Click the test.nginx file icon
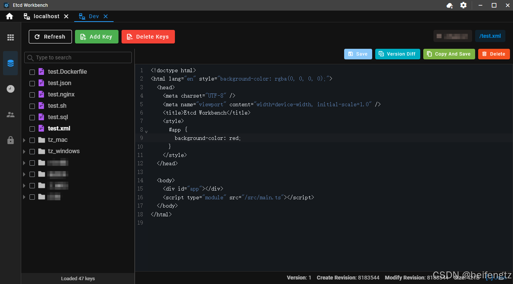513x284 pixels. pyautogui.click(x=41, y=94)
